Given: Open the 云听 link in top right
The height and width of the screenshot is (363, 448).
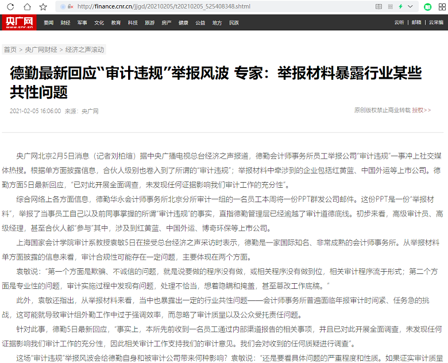Looking at the screenshot, I should click(x=399, y=22).
